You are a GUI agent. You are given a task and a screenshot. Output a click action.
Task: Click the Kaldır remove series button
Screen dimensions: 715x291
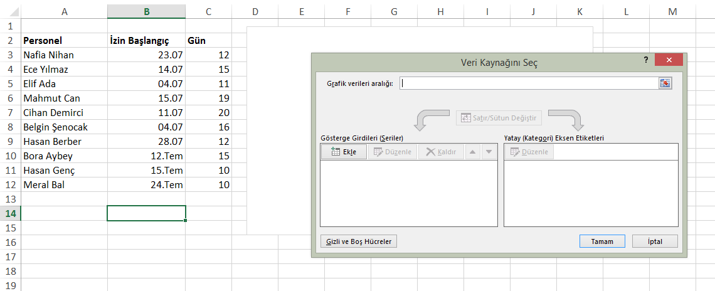tap(442, 152)
